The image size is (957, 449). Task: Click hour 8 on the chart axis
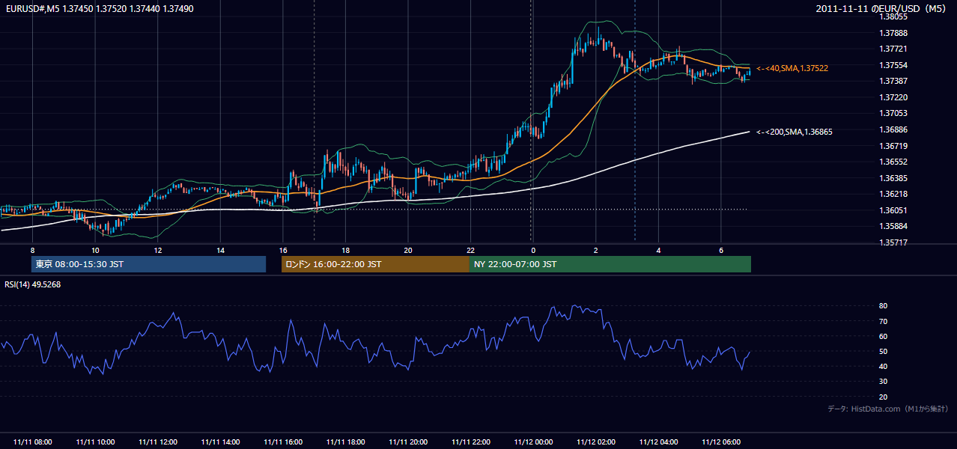(x=33, y=250)
